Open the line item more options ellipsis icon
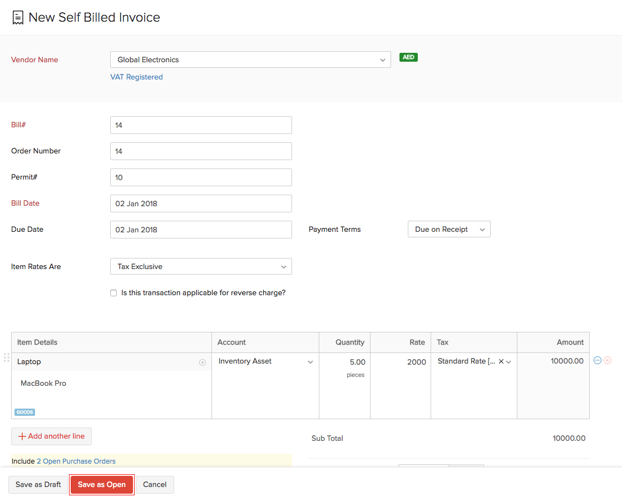 pyautogui.click(x=597, y=360)
